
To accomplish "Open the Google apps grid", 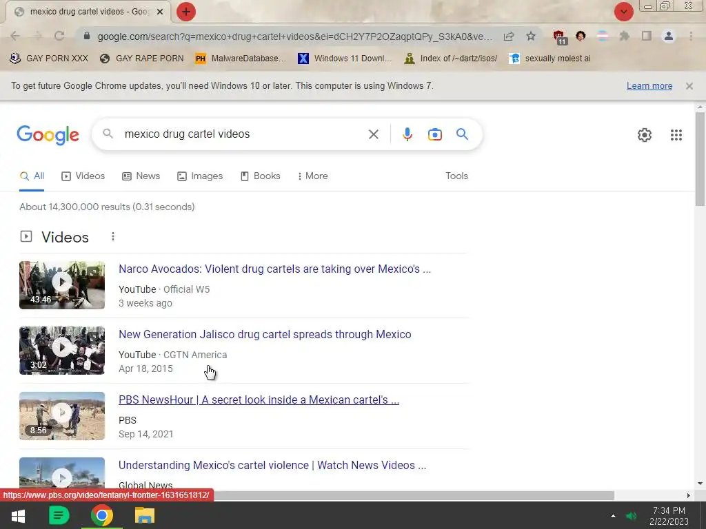I will [676, 135].
